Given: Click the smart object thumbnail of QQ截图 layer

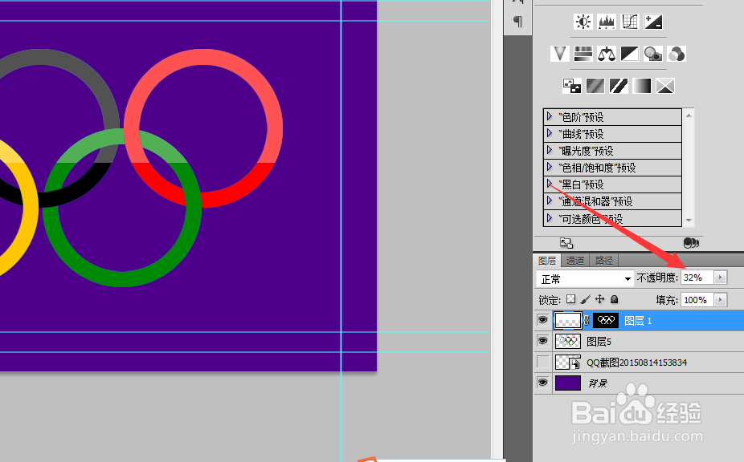Looking at the screenshot, I should 567,363.
